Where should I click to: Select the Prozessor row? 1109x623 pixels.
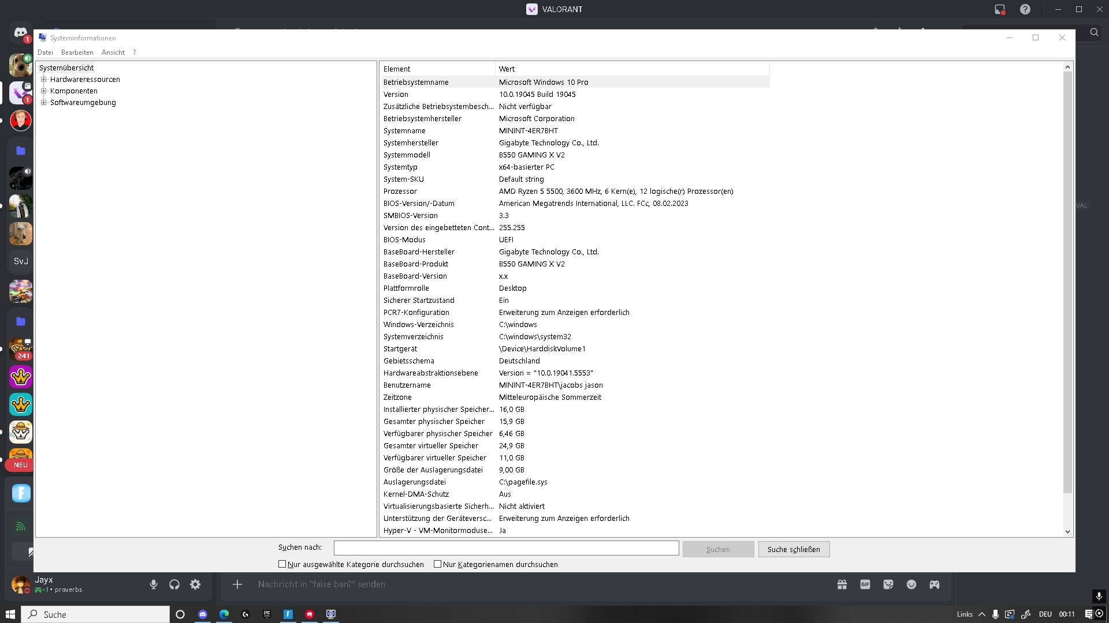click(575, 191)
